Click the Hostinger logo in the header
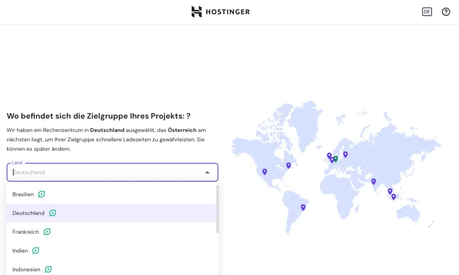 coord(221,12)
